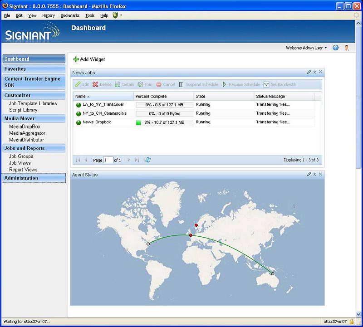Open help via the question mark icon
Screen dimensions: 363x327
coord(336,48)
